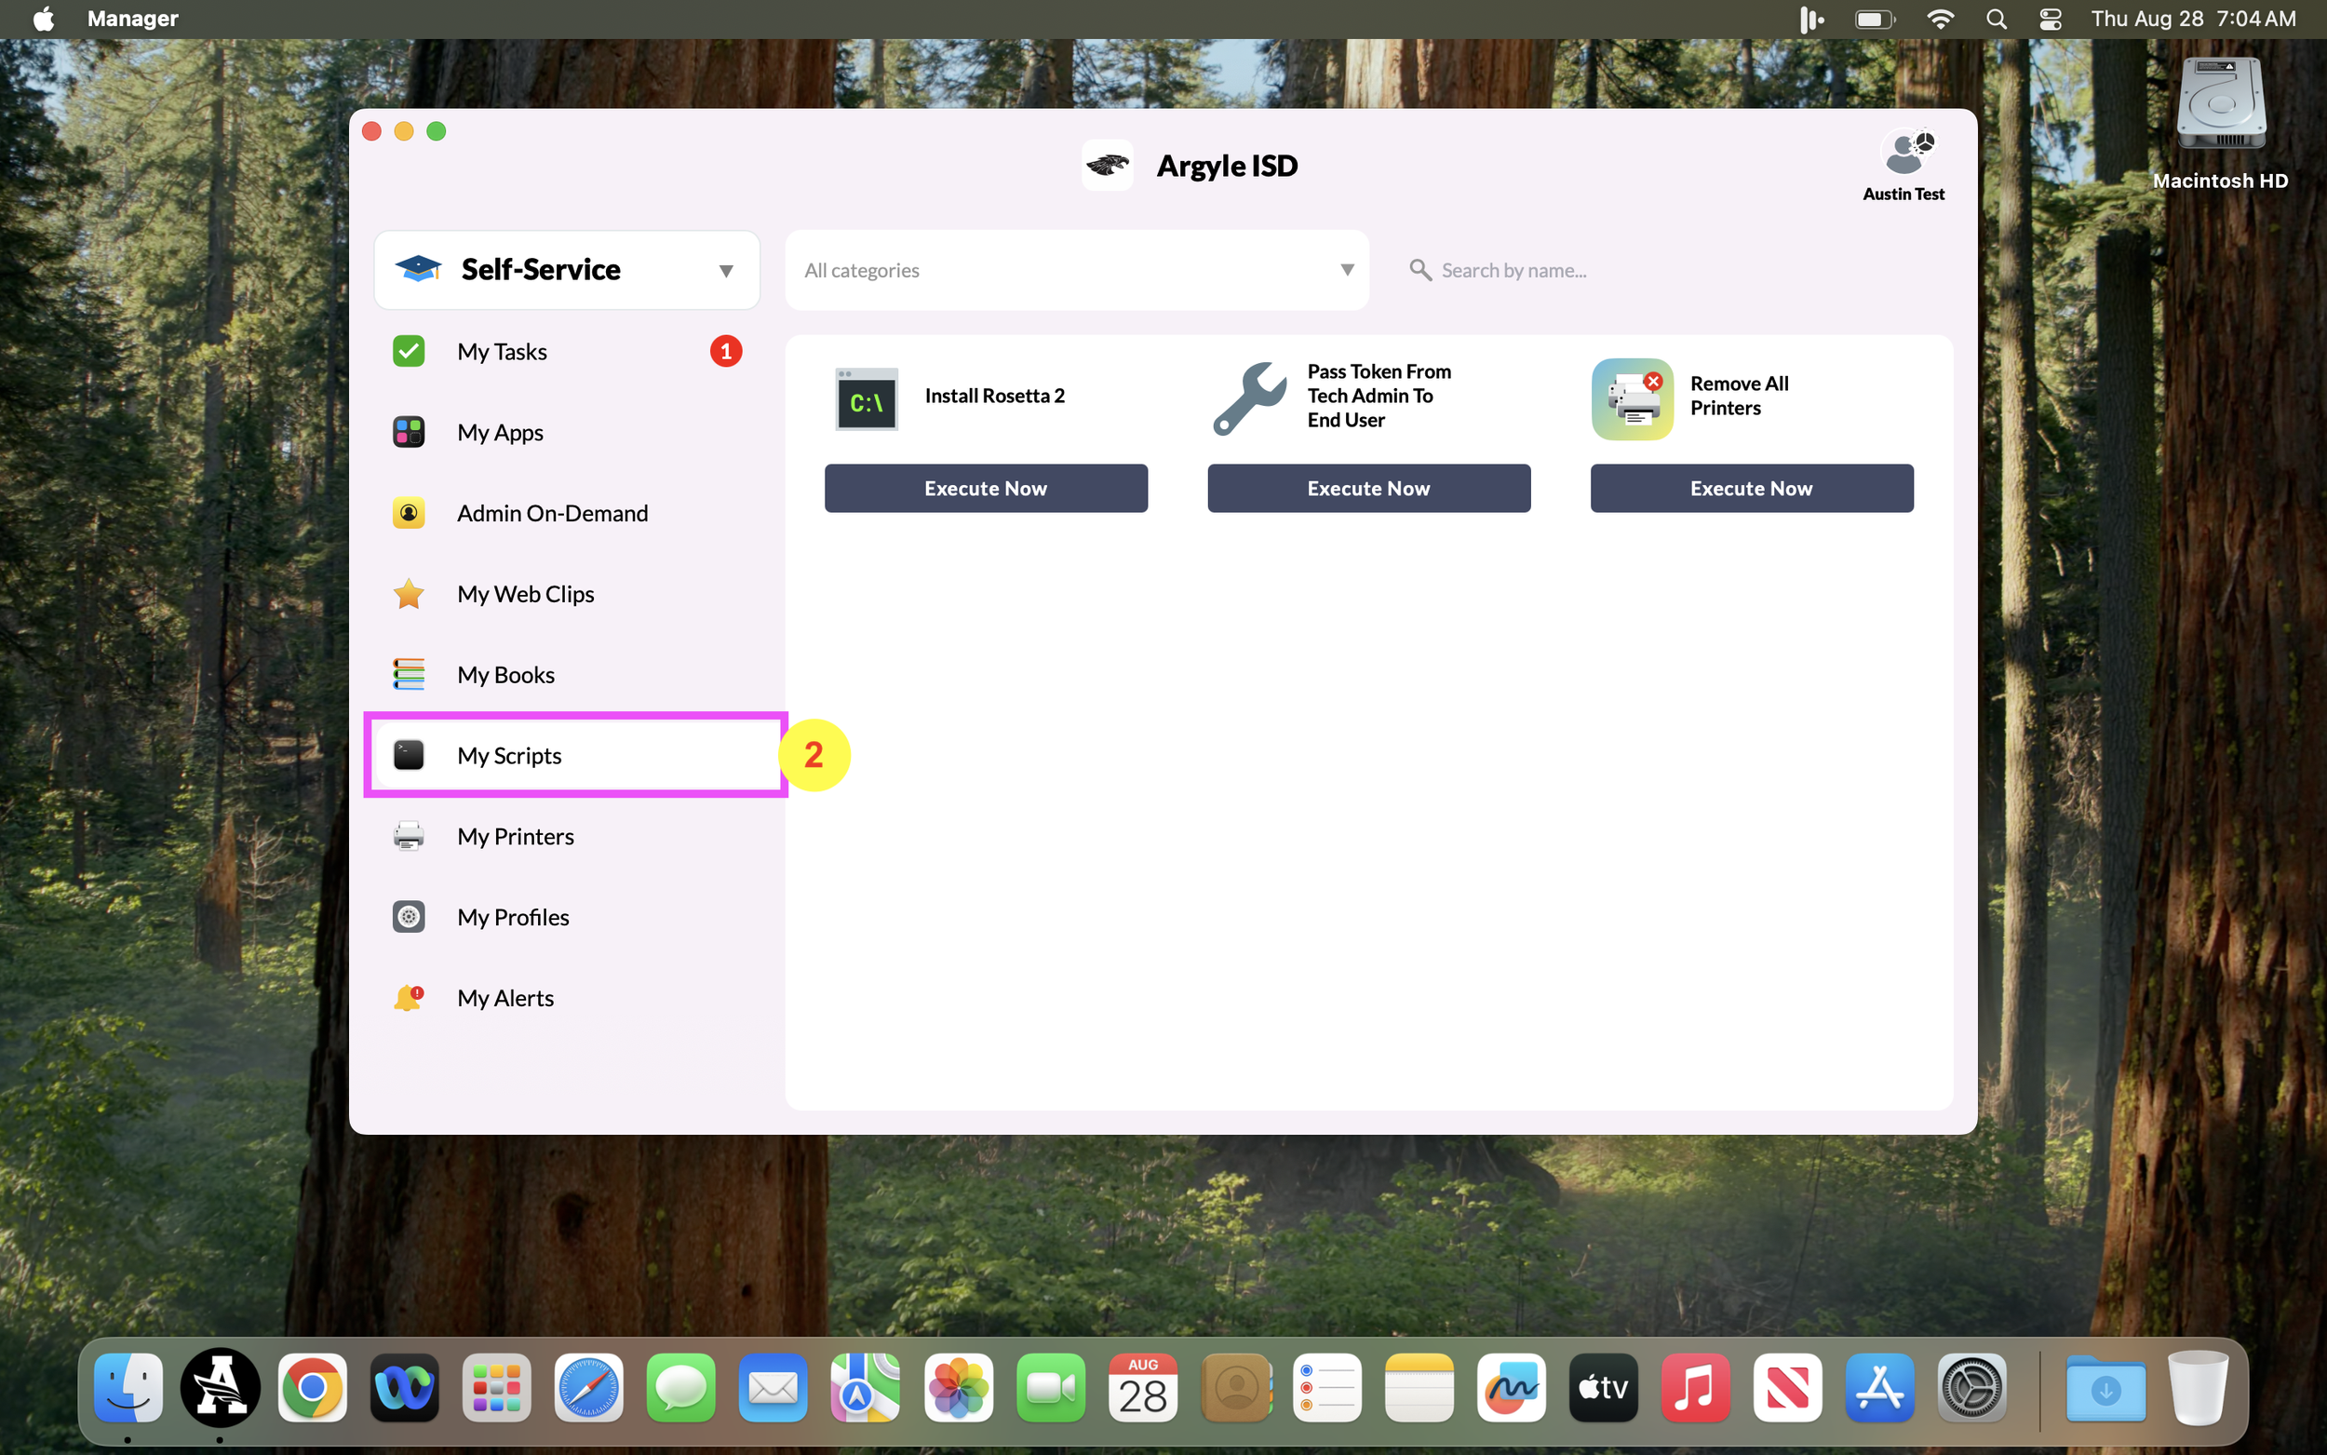Viewport: 2327px width, 1455px height.
Task: Click the Remove All Printers icon
Action: tap(1632, 398)
